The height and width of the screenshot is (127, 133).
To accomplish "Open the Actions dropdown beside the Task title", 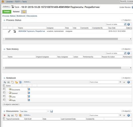I will click(6, 7).
